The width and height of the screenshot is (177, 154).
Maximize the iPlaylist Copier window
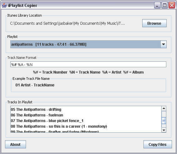pos(164,5)
